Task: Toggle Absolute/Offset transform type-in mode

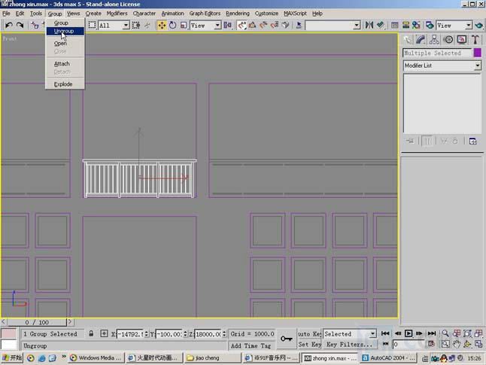Action: pyautogui.click(x=104, y=333)
